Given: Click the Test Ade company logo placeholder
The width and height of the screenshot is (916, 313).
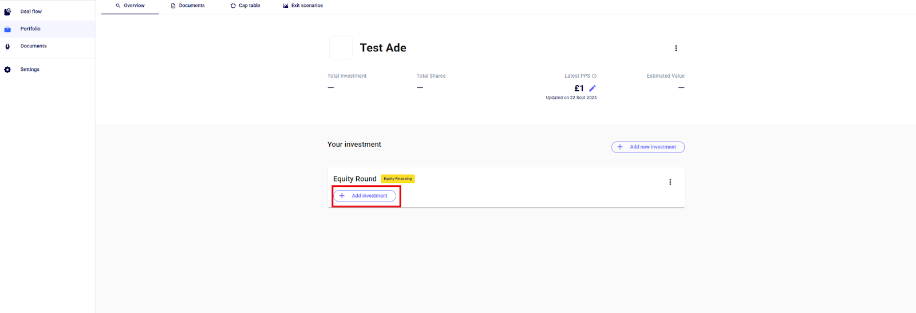Looking at the screenshot, I should tap(341, 48).
